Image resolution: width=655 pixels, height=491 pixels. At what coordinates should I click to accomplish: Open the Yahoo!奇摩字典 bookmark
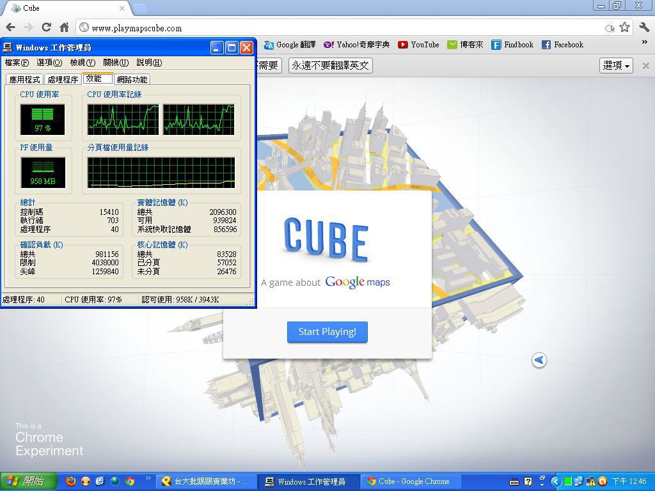(356, 45)
